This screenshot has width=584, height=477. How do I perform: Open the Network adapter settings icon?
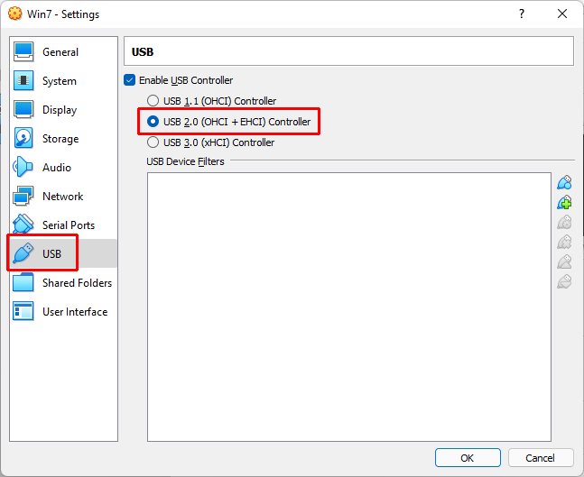[23, 197]
